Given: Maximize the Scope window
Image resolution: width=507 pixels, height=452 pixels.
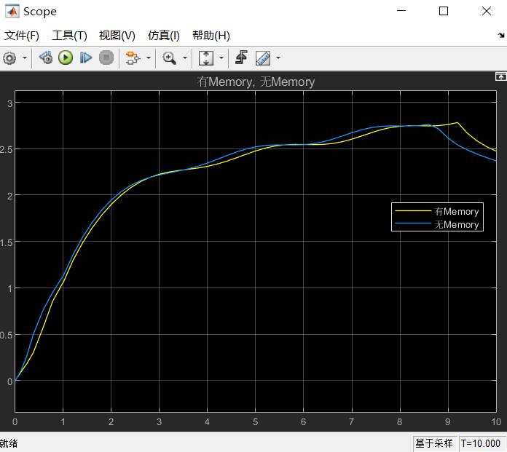Looking at the screenshot, I should 444,11.
